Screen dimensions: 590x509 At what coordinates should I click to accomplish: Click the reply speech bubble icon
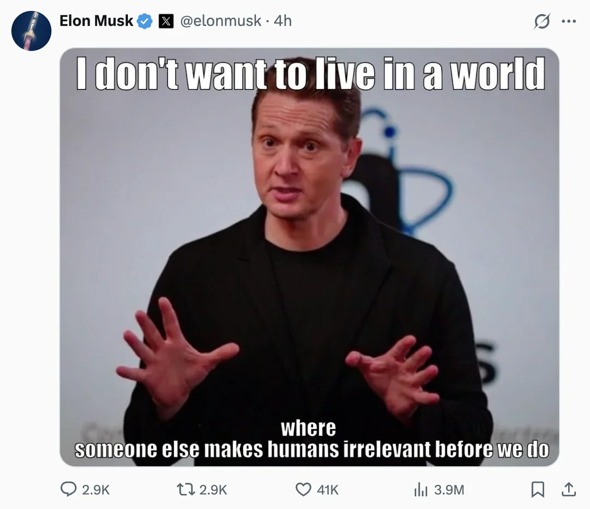pos(68,489)
